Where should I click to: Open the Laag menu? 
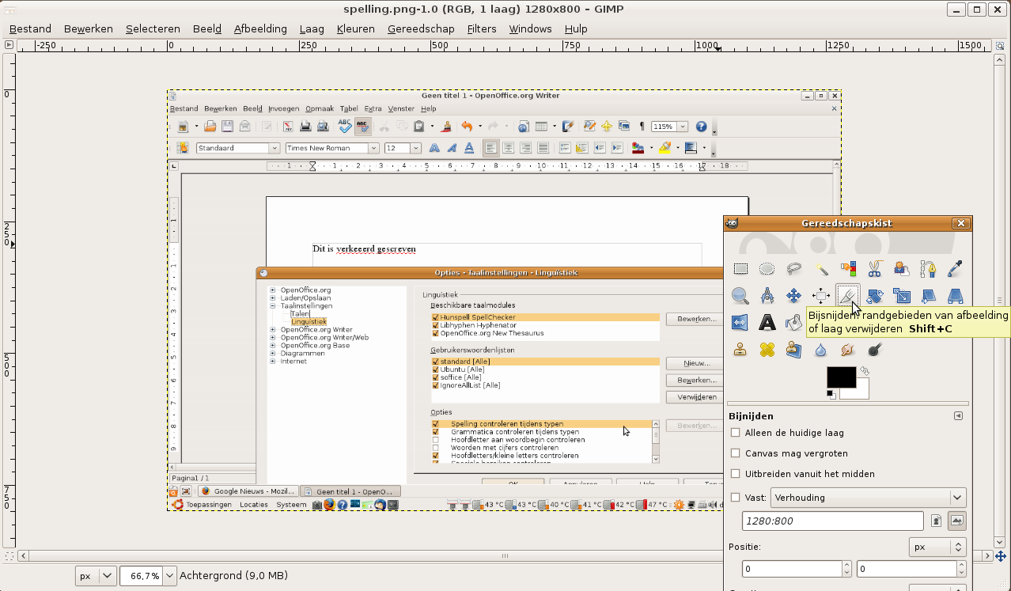coord(312,28)
